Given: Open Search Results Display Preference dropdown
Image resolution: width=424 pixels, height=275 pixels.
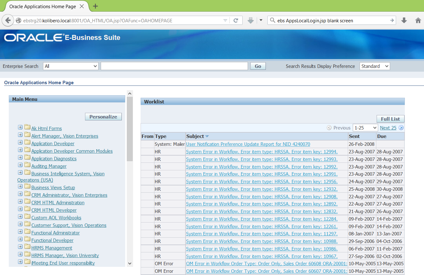Looking at the screenshot, I should [375, 66].
